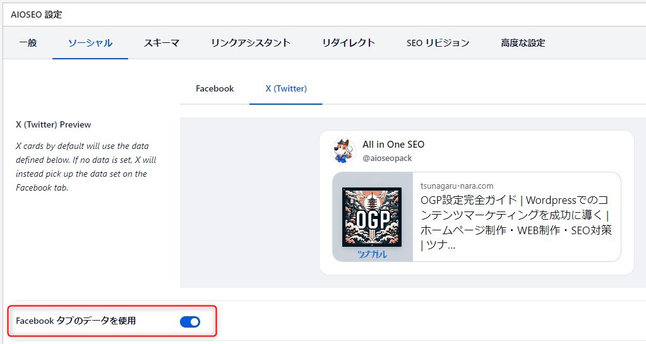Screen dimensions: 646x344
Task: Click the All in One SEO account name
Action: 393,145
